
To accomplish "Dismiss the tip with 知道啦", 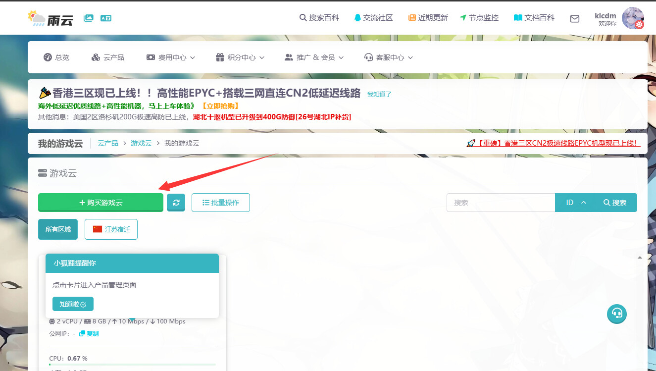I will pos(73,304).
